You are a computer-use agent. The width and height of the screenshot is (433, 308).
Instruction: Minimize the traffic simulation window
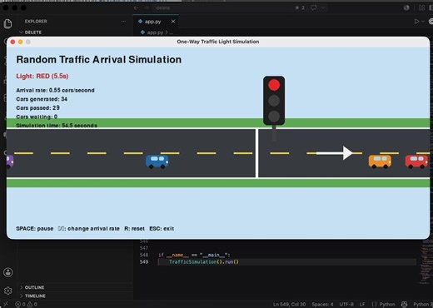tap(20, 42)
